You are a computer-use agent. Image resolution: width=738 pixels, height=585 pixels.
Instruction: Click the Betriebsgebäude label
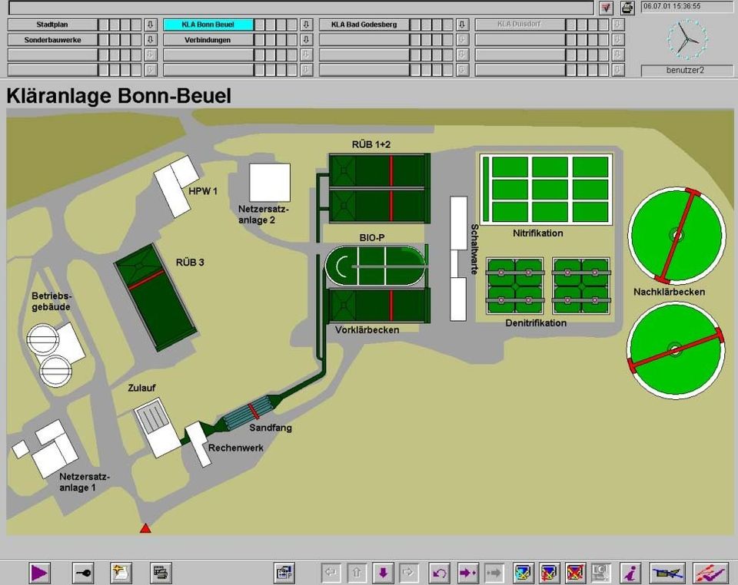click(52, 301)
